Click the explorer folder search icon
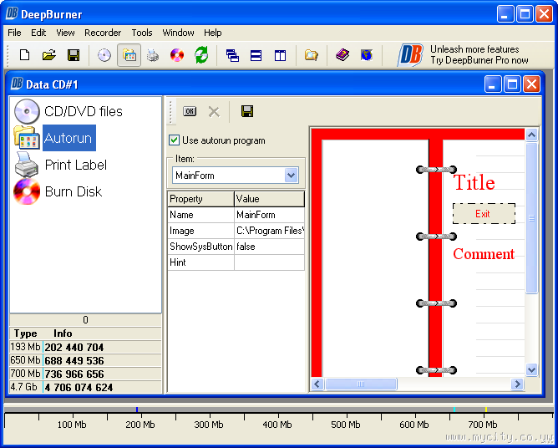 pos(311,55)
